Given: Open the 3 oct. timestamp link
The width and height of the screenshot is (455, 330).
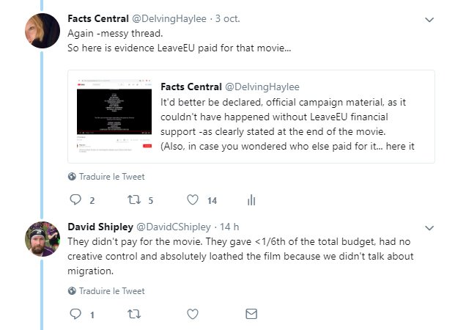Looking at the screenshot, I should (227, 18).
